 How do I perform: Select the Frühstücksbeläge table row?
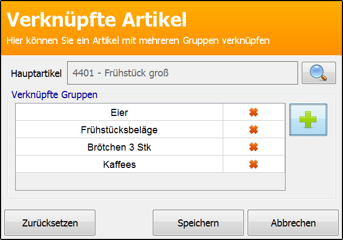(119, 129)
